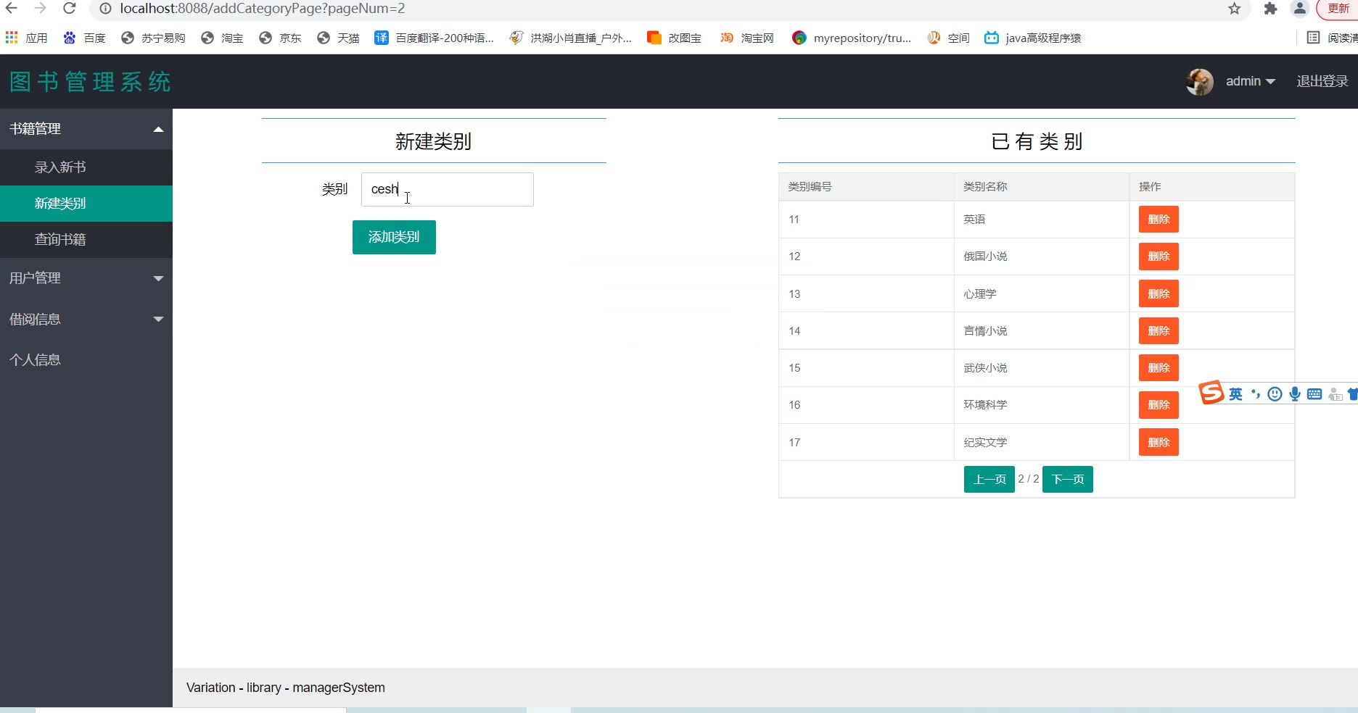Open the Baidu Translate bookmark
1358x713 pixels.
point(434,38)
